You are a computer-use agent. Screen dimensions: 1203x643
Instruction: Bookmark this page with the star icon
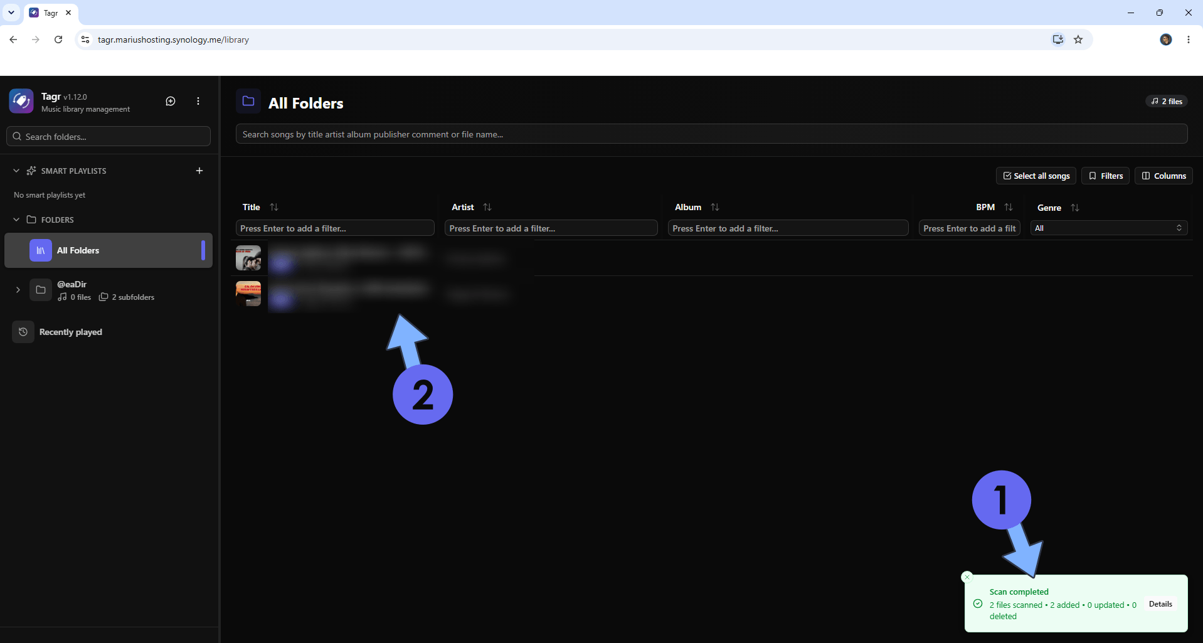pos(1078,40)
